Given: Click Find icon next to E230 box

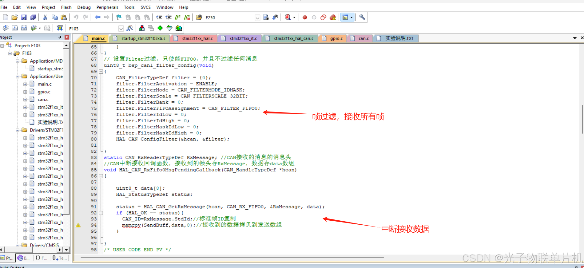Looking at the screenshot, I should coord(266,17).
